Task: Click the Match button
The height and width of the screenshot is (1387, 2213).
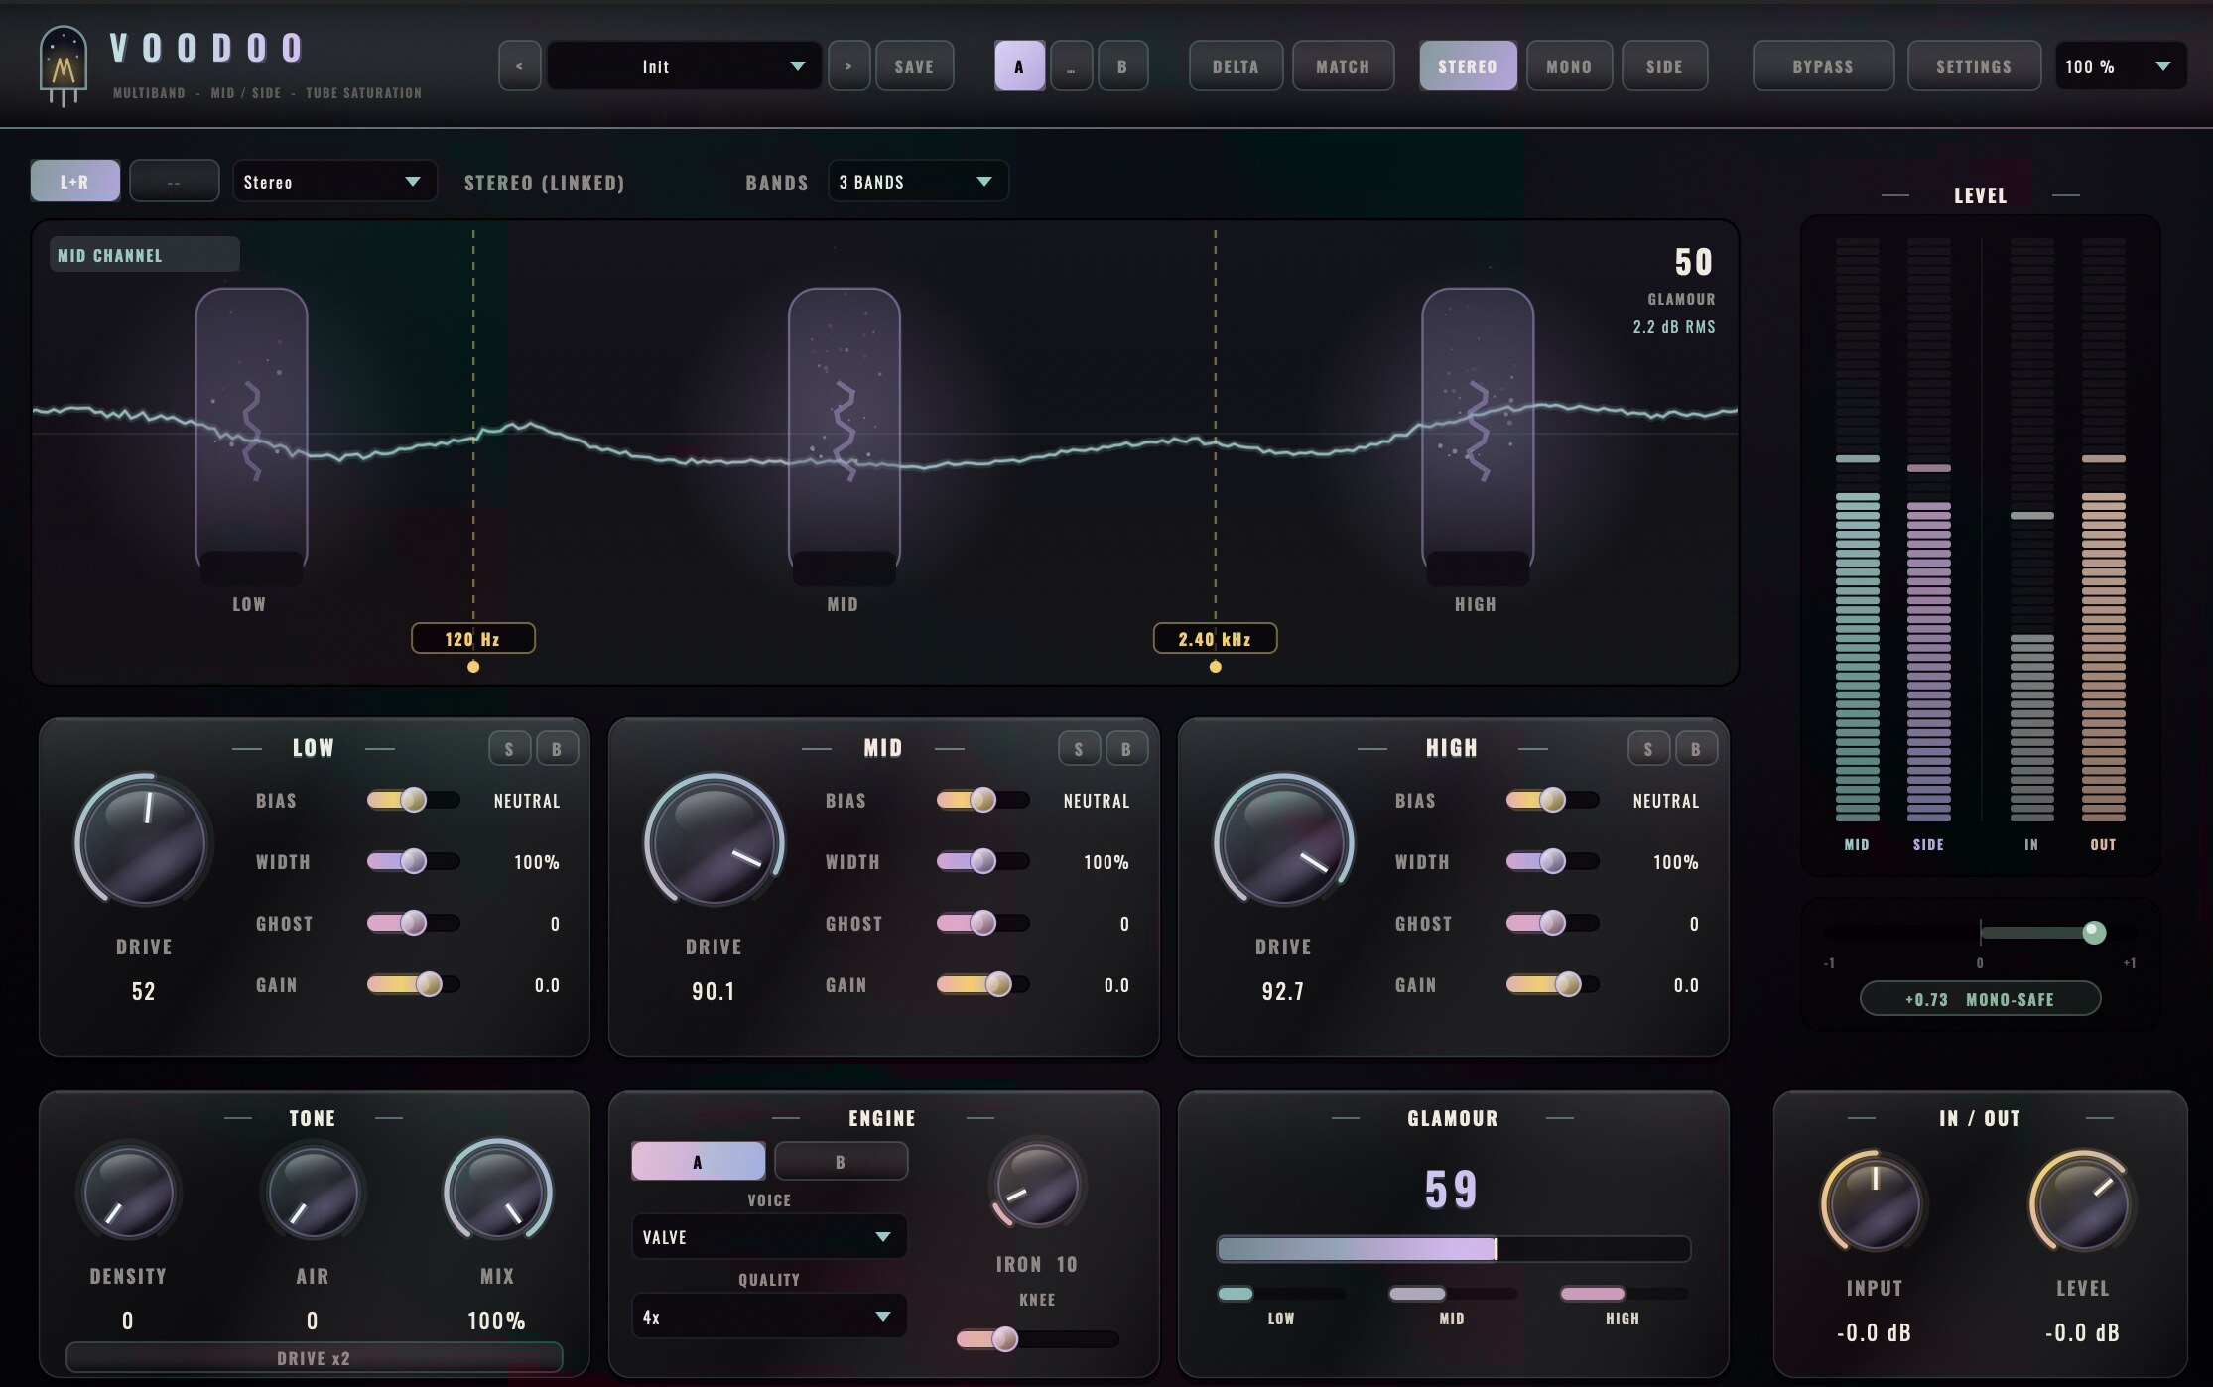Action: tap(1343, 66)
